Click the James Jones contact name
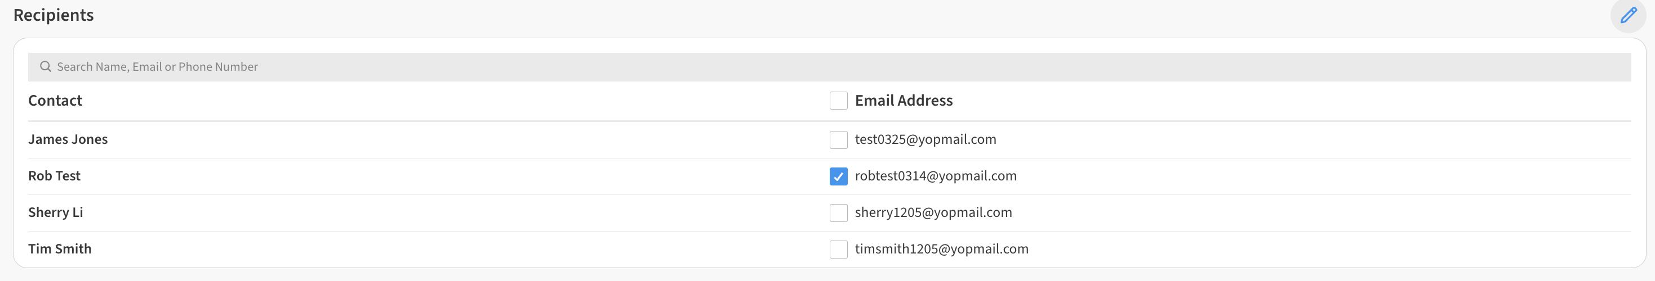 click(68, 140)
